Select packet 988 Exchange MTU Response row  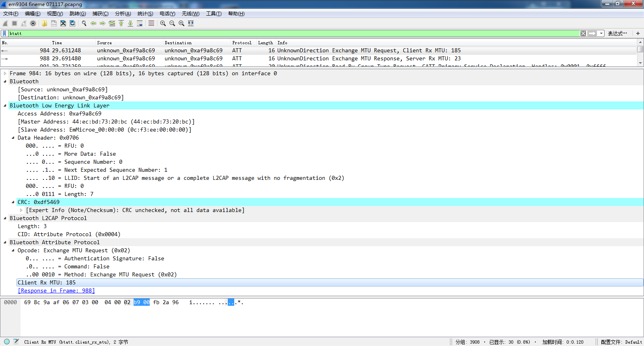(x=318, y=58)
